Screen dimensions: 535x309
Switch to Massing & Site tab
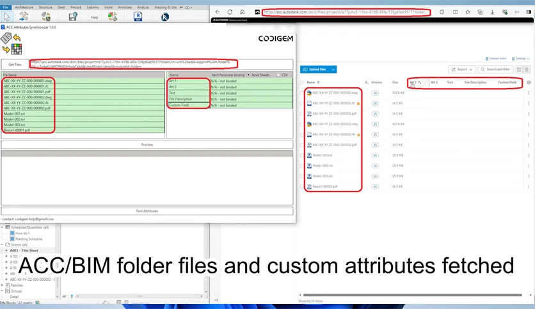[166, 7]
